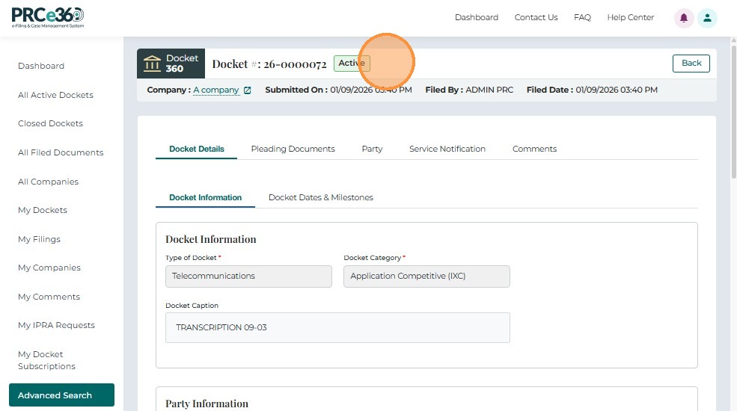
Task: Click the Back button
Action: click(x=691, y=64)
